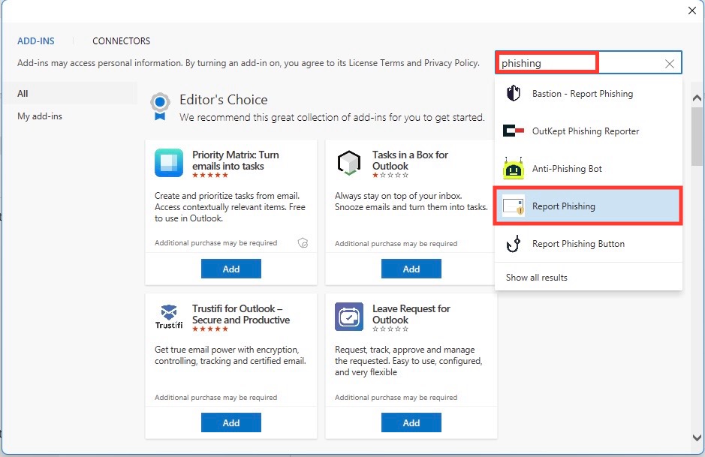Click the scroll up arrow

[x=697, y=98]
